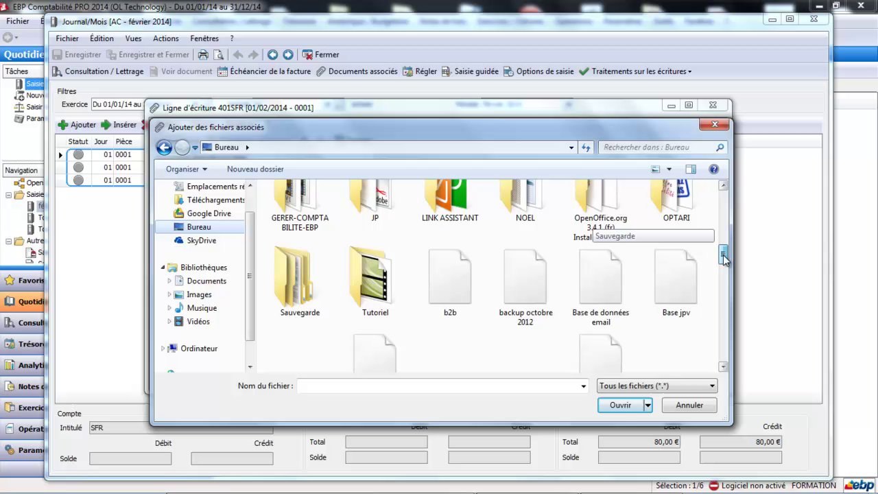Click the file list vertical scrollbar thumb

[723, 254]
